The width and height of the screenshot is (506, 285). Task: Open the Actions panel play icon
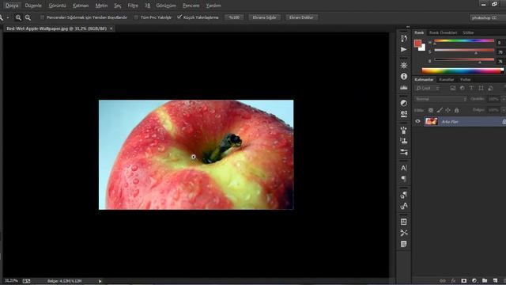coord(404,49)
